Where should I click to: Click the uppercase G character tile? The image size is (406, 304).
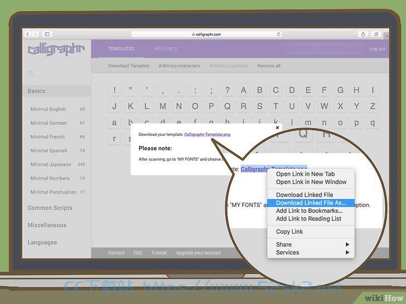pos(340,90)
